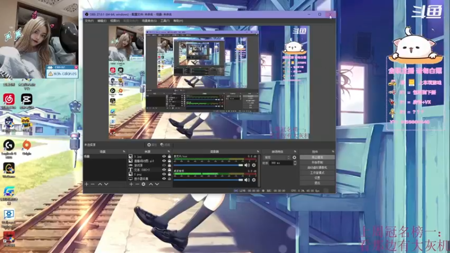Move source up with arrow in 来源 panel
450x253 pixels.
[151, 184]
